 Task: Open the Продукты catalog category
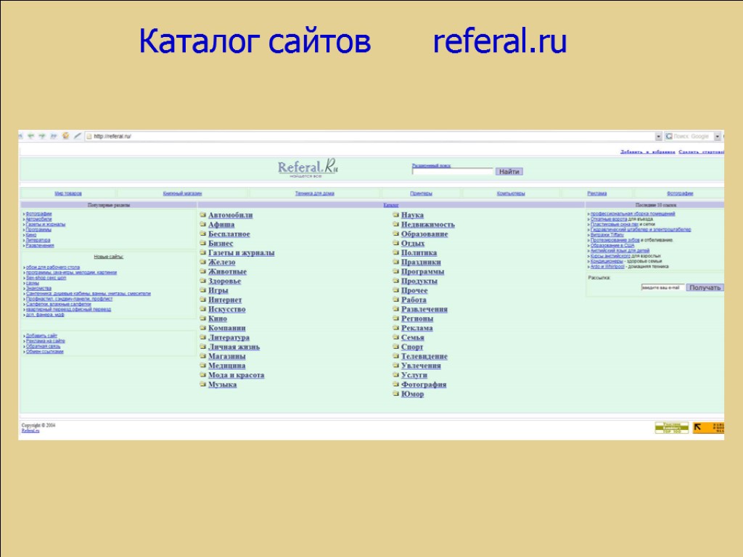click(419, 281)
